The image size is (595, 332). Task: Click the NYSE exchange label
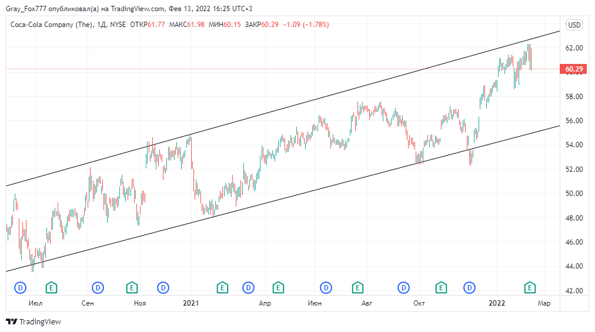tap(118, 25)
